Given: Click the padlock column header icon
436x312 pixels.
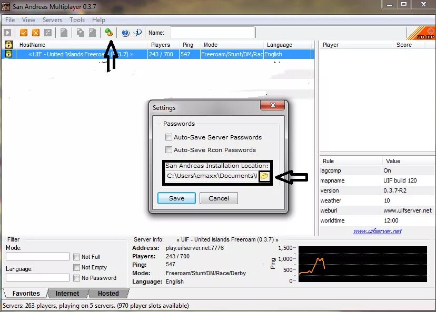Looking at the screenshot, I should (x=8, y=45).
